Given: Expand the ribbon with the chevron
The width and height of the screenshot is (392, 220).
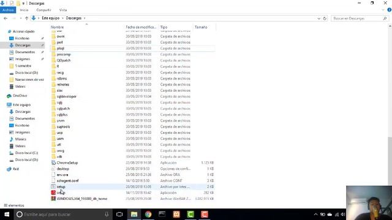Looking at the screenshot, I should (x=383, y=10).
